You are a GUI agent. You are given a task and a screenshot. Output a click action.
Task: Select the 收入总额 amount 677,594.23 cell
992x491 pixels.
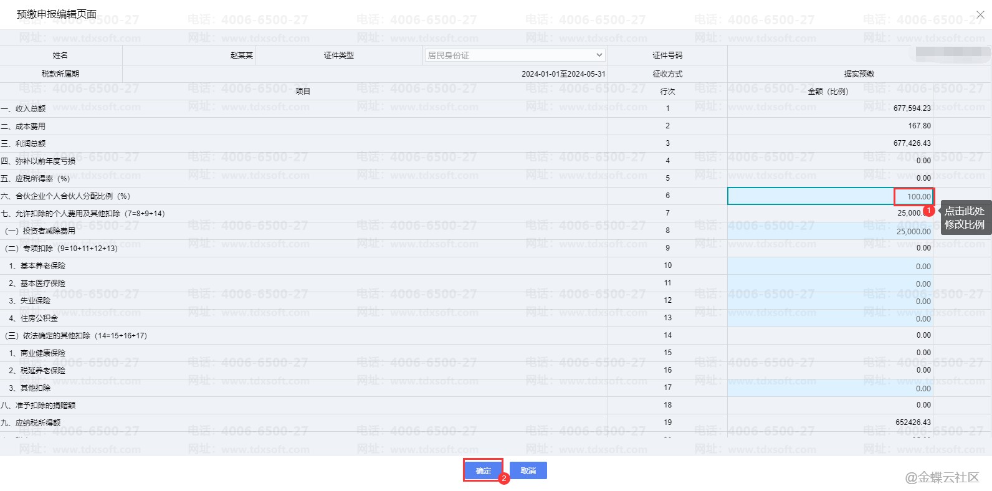(x=830, y=108)
